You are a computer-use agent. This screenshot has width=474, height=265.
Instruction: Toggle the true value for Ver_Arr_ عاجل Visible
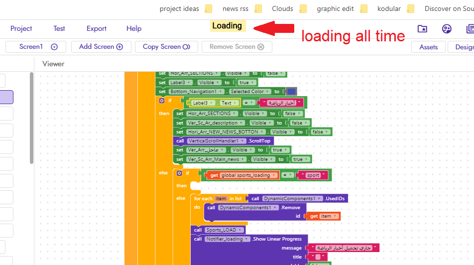[280, 150]
